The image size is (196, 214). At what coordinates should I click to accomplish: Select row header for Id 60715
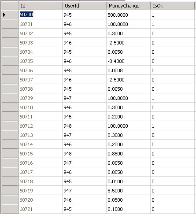(x=10, y=154)
